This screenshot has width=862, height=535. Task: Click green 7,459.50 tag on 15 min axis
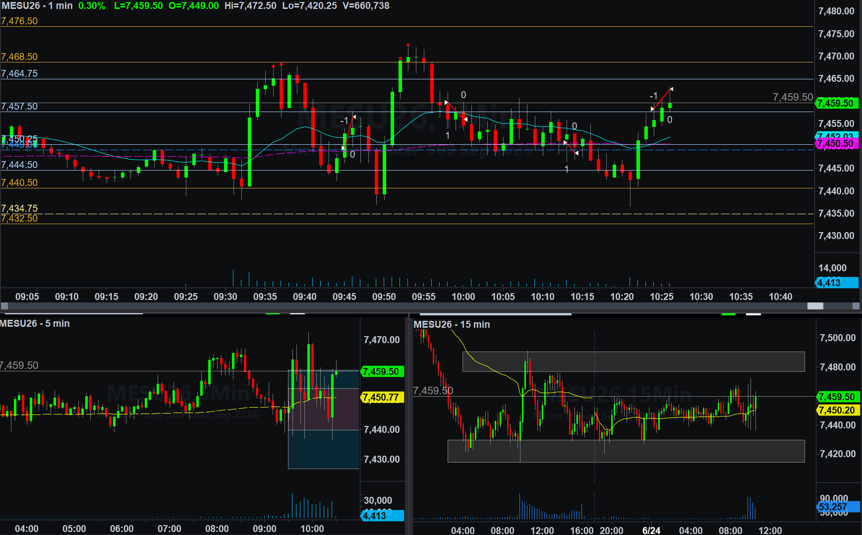837,397
